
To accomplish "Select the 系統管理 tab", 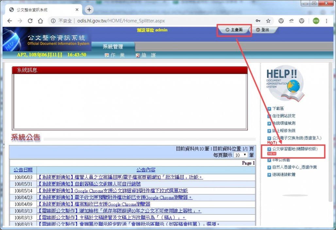I will [x=113, y=47].
